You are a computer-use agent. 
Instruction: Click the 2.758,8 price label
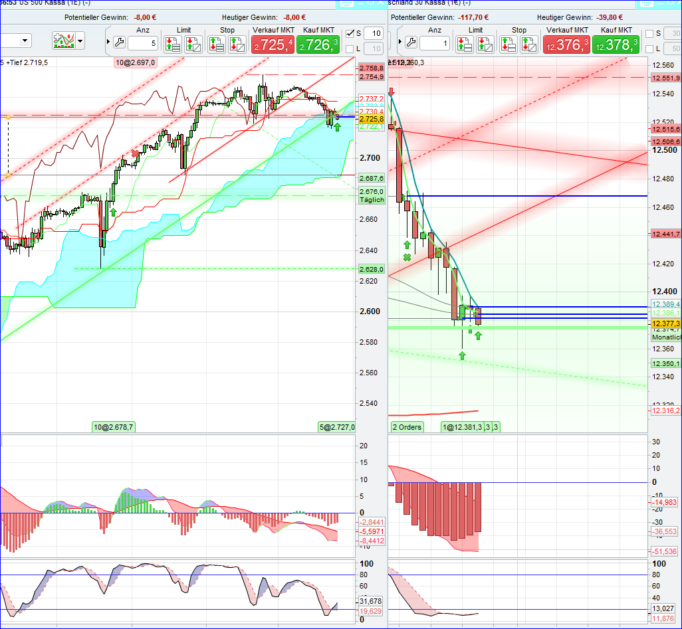point(371,68)
